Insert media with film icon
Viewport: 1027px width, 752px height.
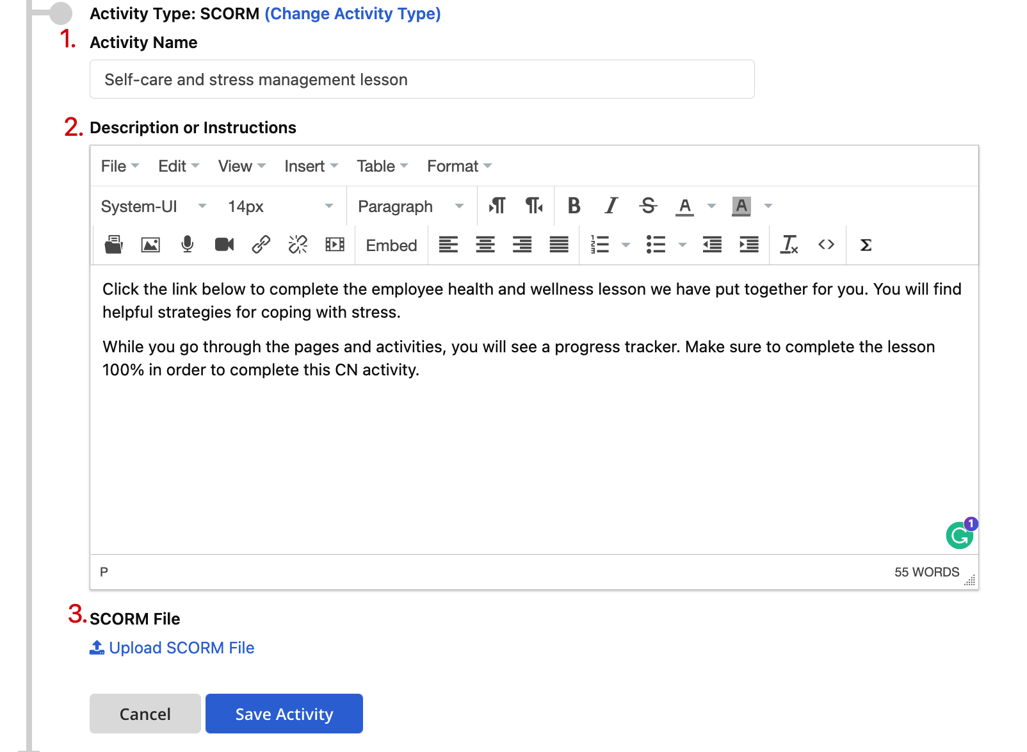[335, 245]
